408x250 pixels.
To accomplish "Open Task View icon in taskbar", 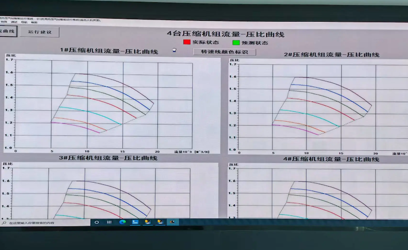I will point(109,222).
